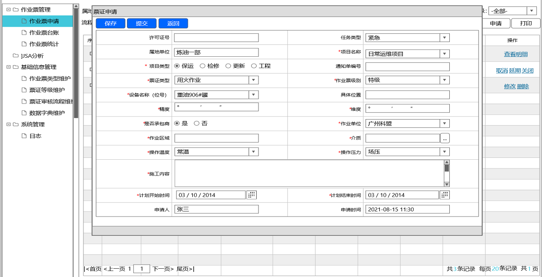Focus the 精度 coordinate input
This screenshot has height=277, width=542.
click(216, 107)
